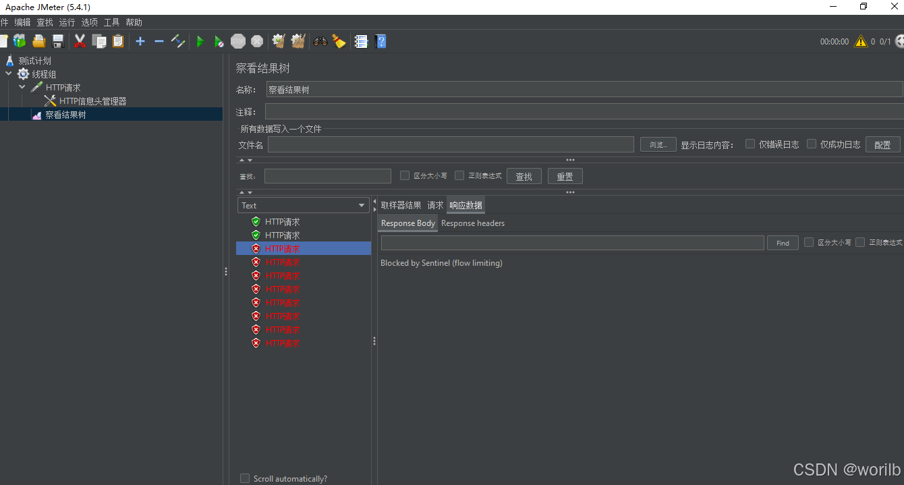The height and width of the screenshot is (485, 904).
Task: Collapse the HTTP请求 tree node chevron
Action: (22, 88)
